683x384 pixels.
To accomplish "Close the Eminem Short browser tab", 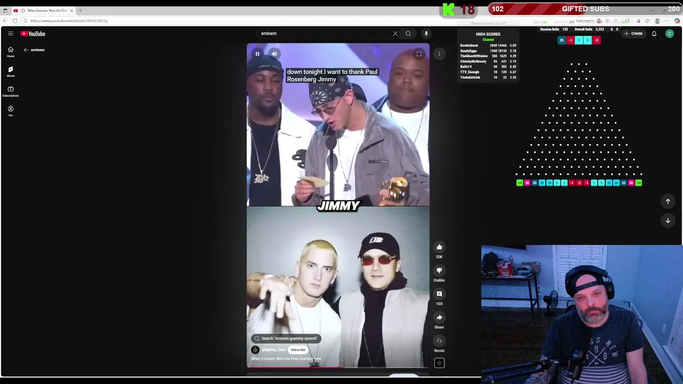I will coord(72,11).
